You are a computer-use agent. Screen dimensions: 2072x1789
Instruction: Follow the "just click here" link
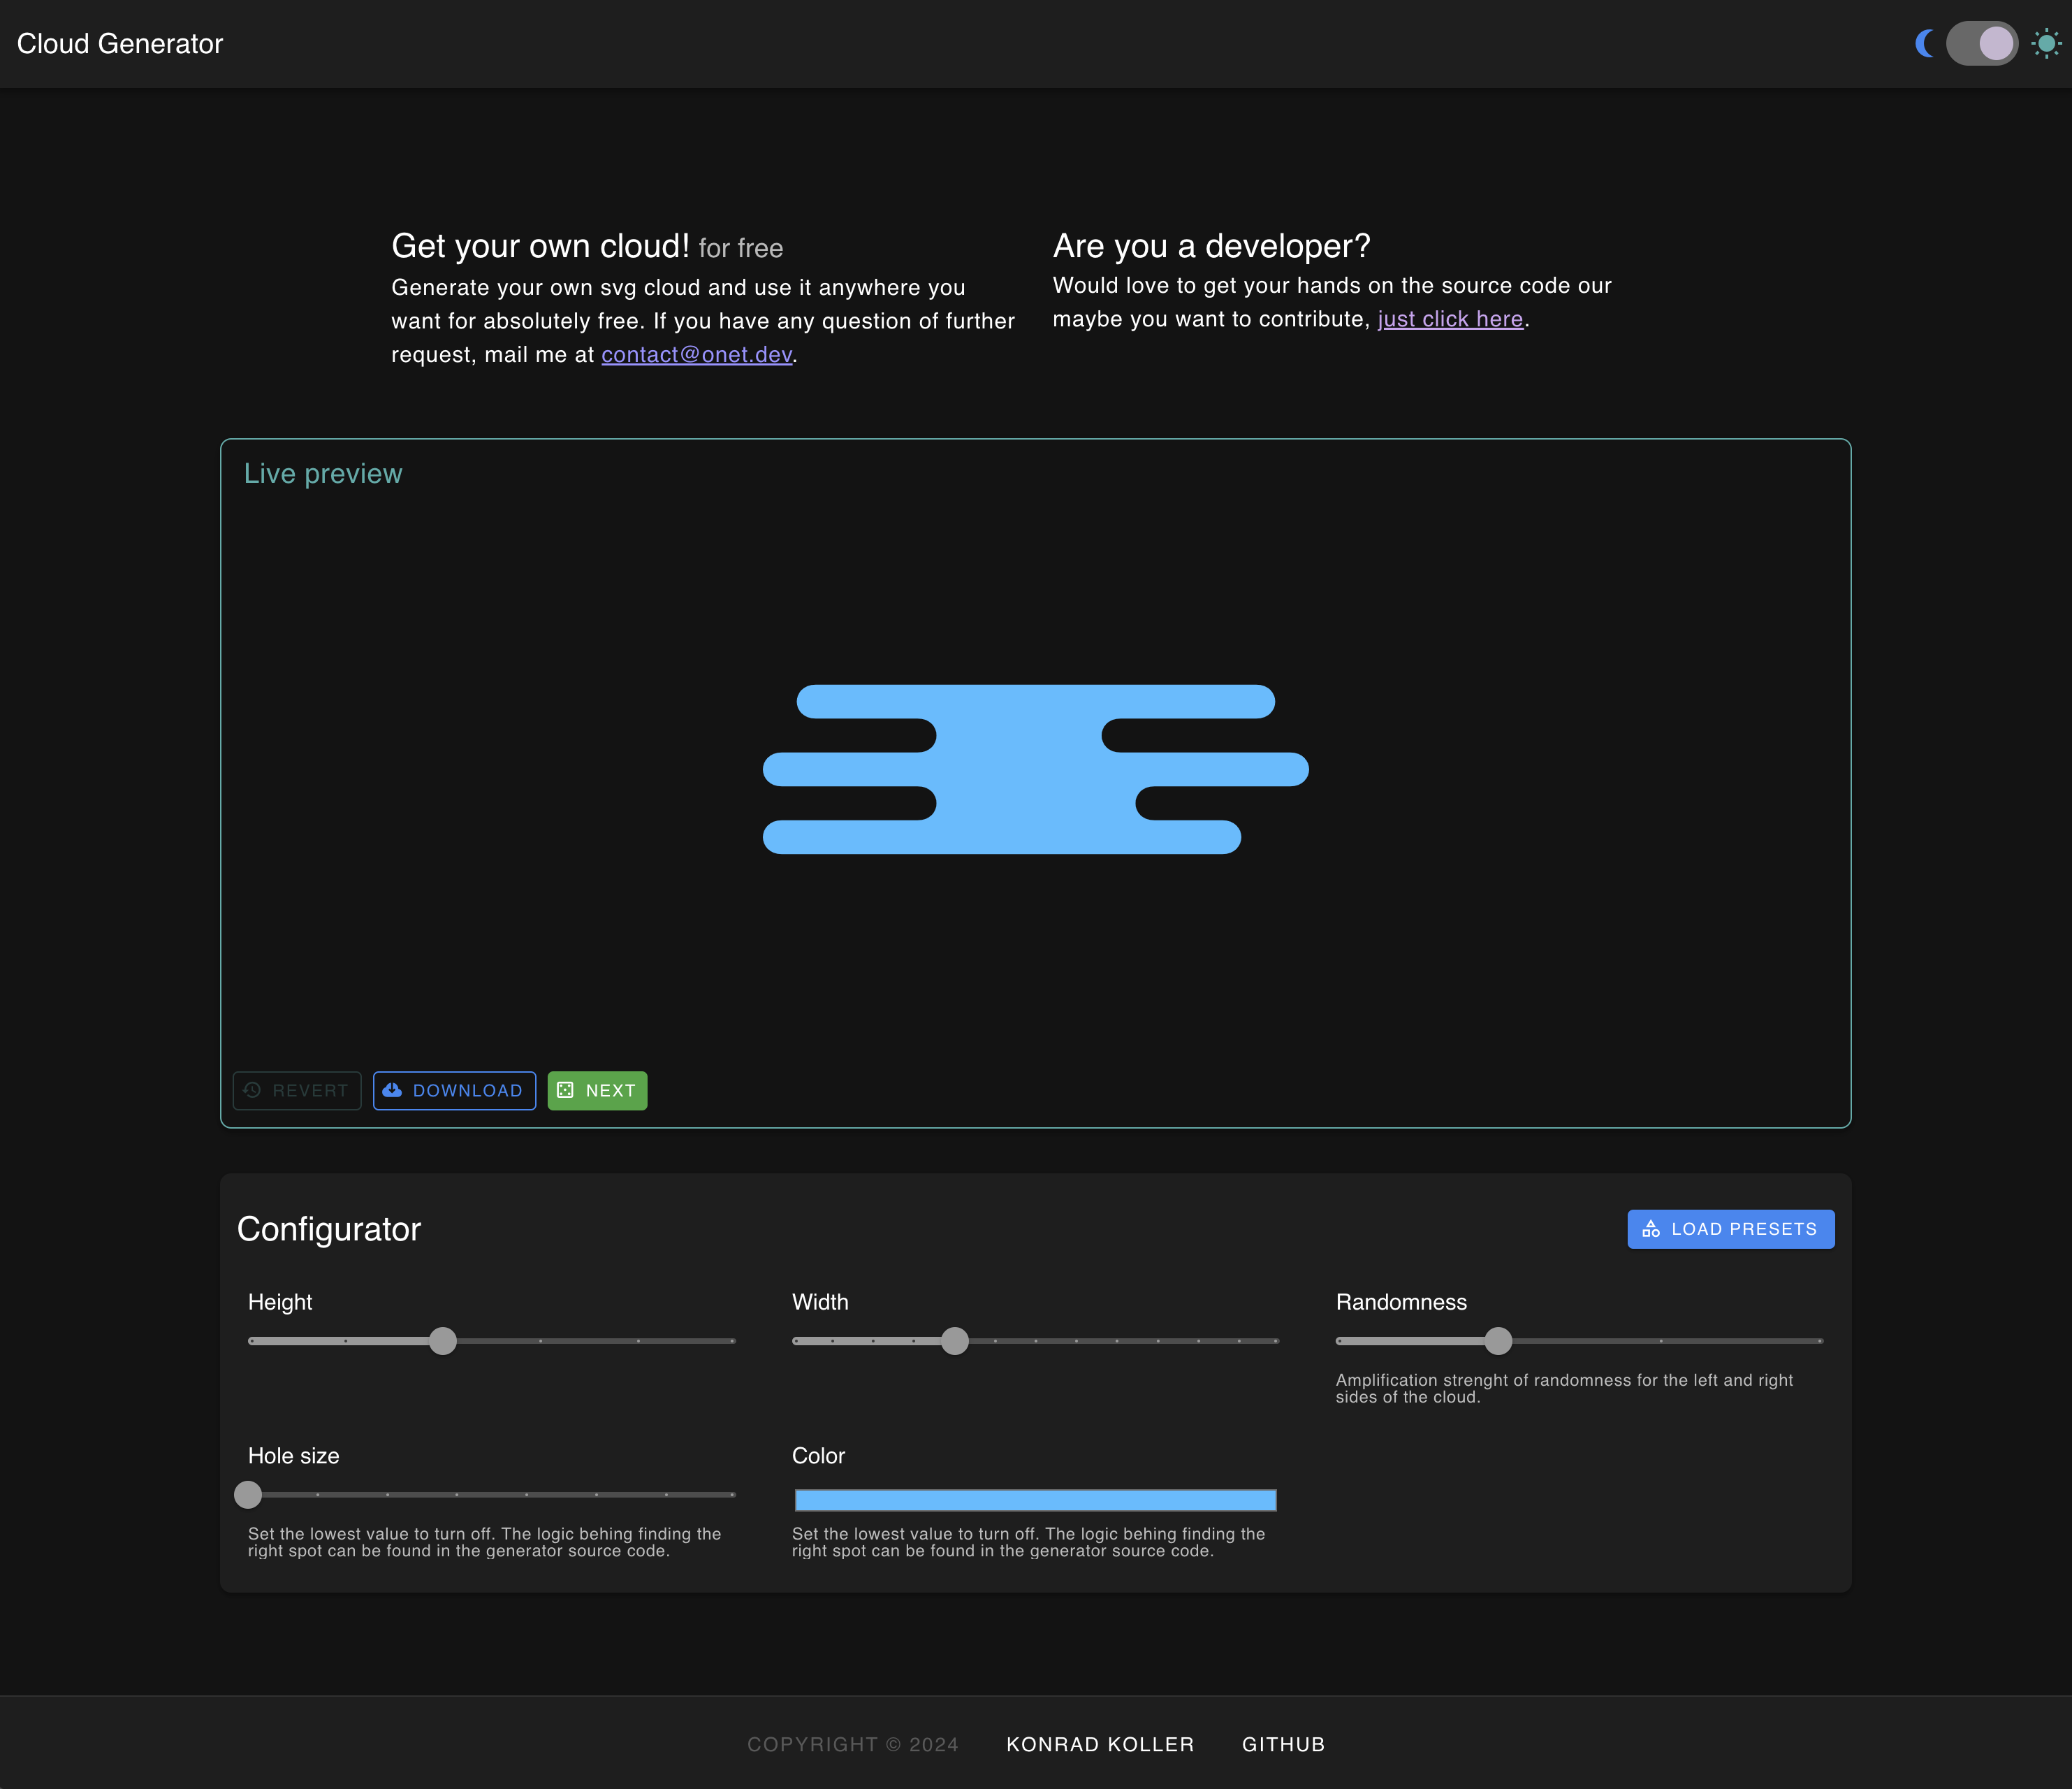(1450, 319)
